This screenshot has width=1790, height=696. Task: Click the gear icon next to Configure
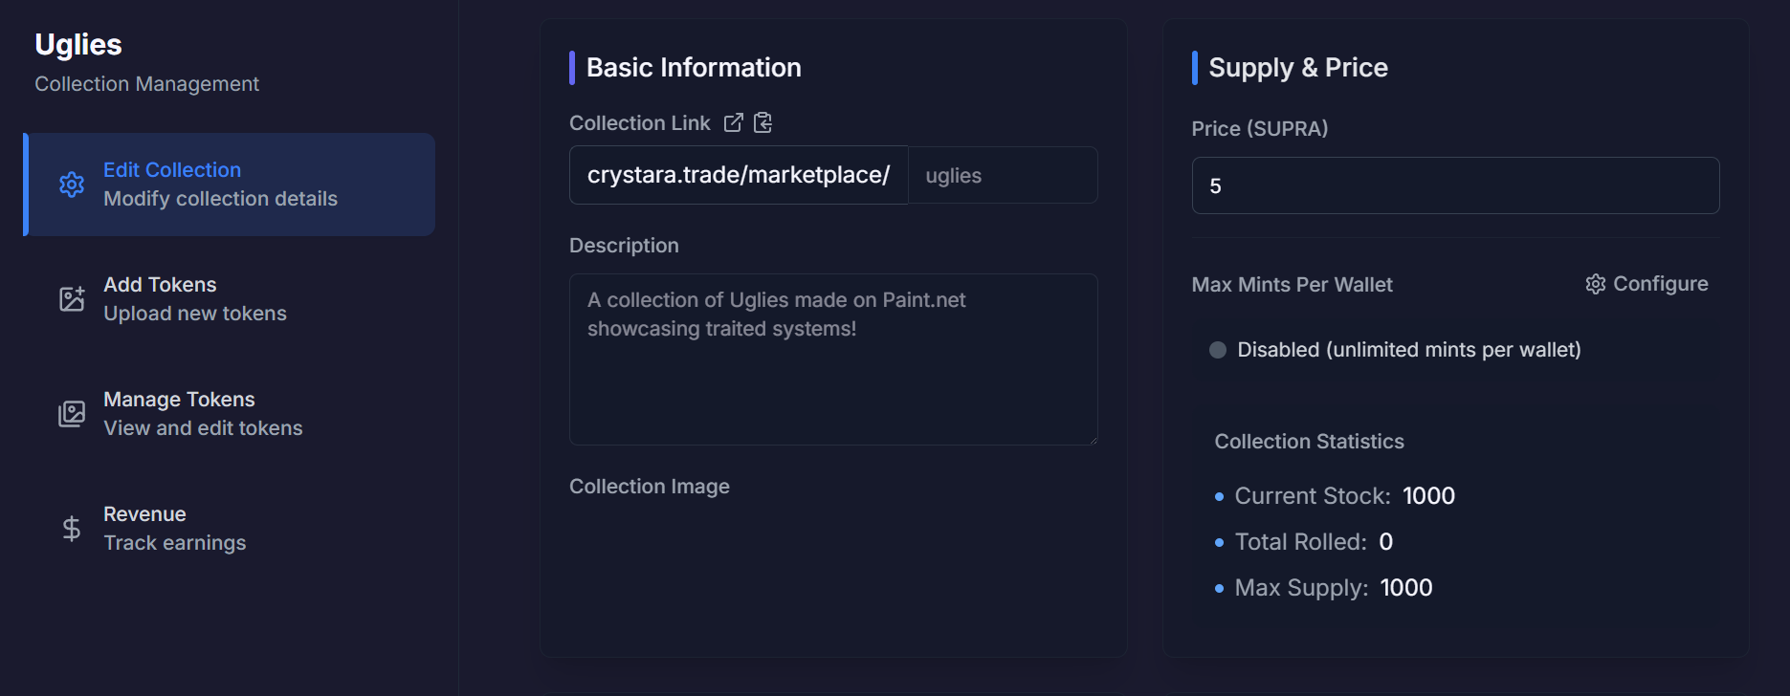[x=1595, y=284]
